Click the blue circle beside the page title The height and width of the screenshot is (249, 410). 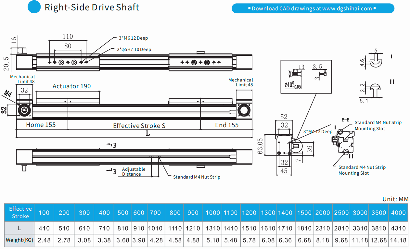[34, 7]
